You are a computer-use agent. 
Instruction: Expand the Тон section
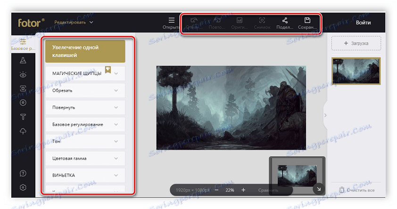click(x=85, y=141)
